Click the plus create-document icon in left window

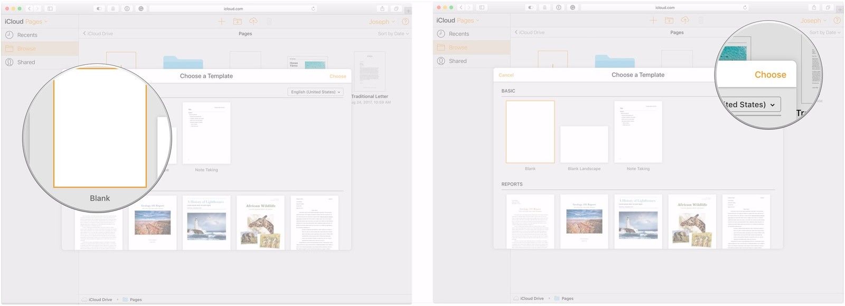coord(221,22)
